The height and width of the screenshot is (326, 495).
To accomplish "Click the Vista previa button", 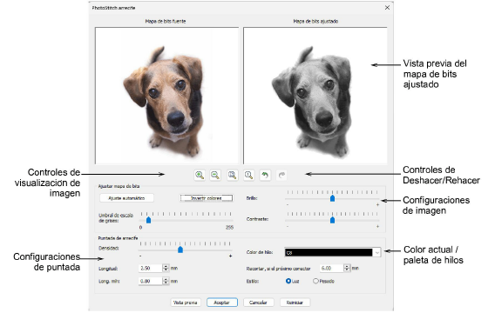I will point(186,303).
